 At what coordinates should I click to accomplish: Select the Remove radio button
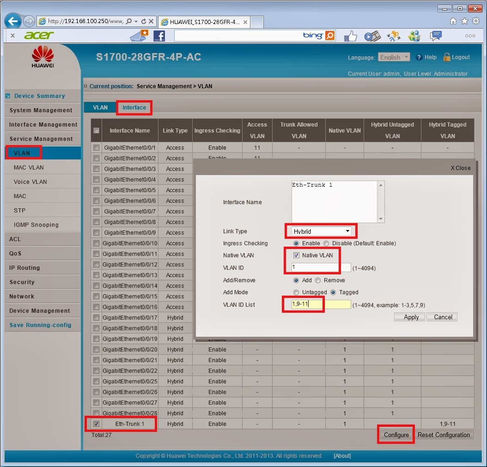(319, 279)
